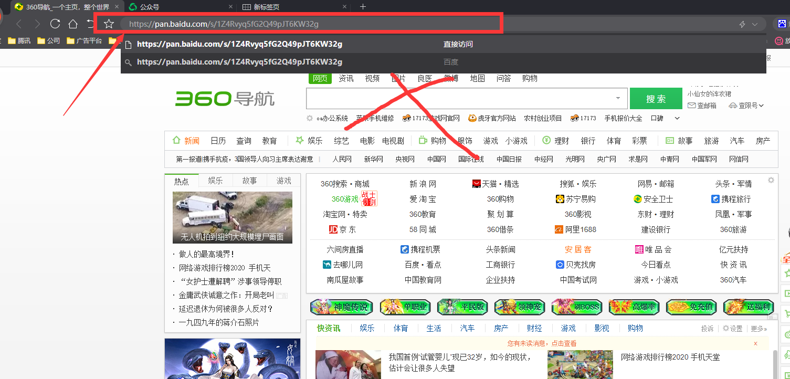The image size is (790, 379).
Task: Open the 新闻 category with house icon
Action: tap(186, 141)
